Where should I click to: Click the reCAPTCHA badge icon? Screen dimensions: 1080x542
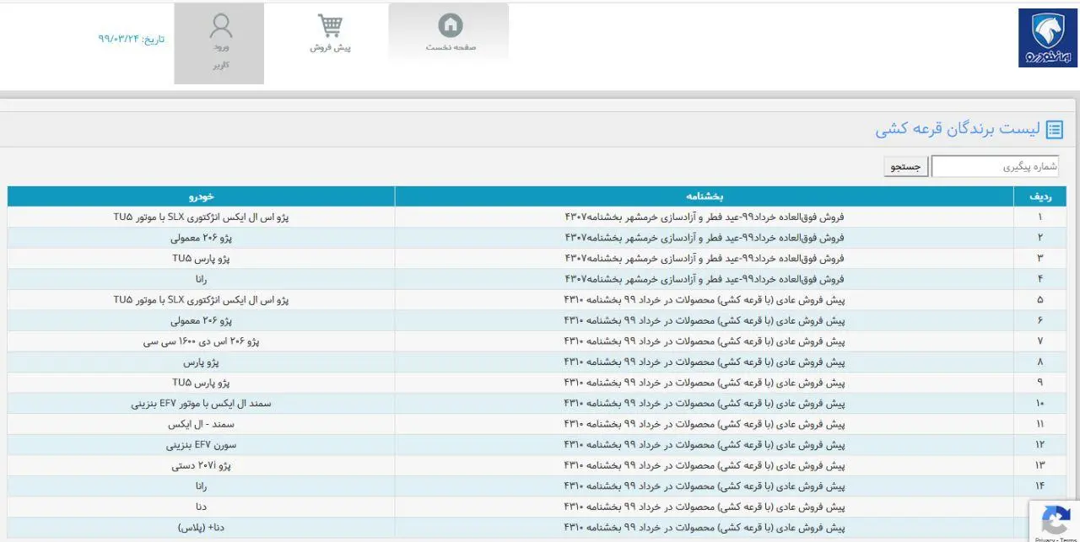(x=1056, y=519)
